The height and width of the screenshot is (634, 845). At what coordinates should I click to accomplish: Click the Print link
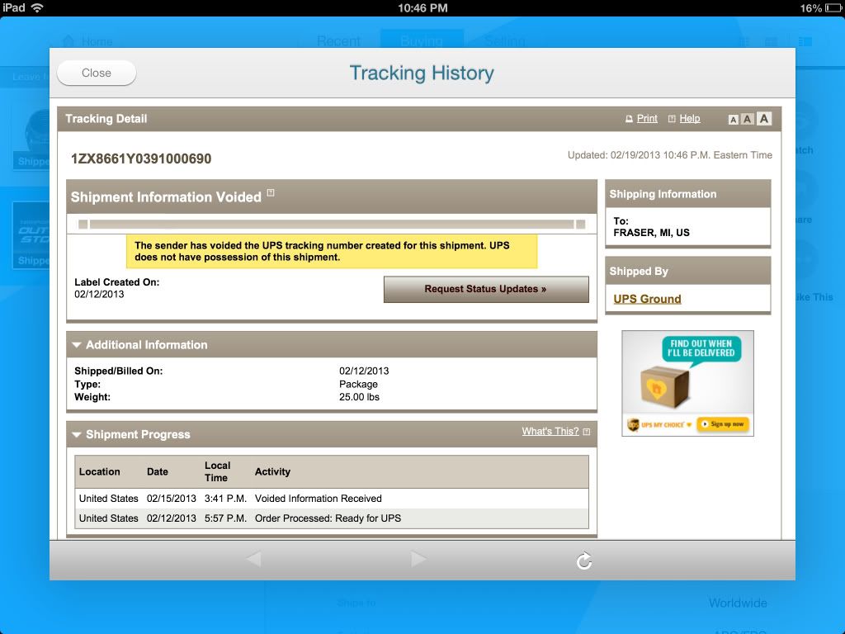pos(647,119)
